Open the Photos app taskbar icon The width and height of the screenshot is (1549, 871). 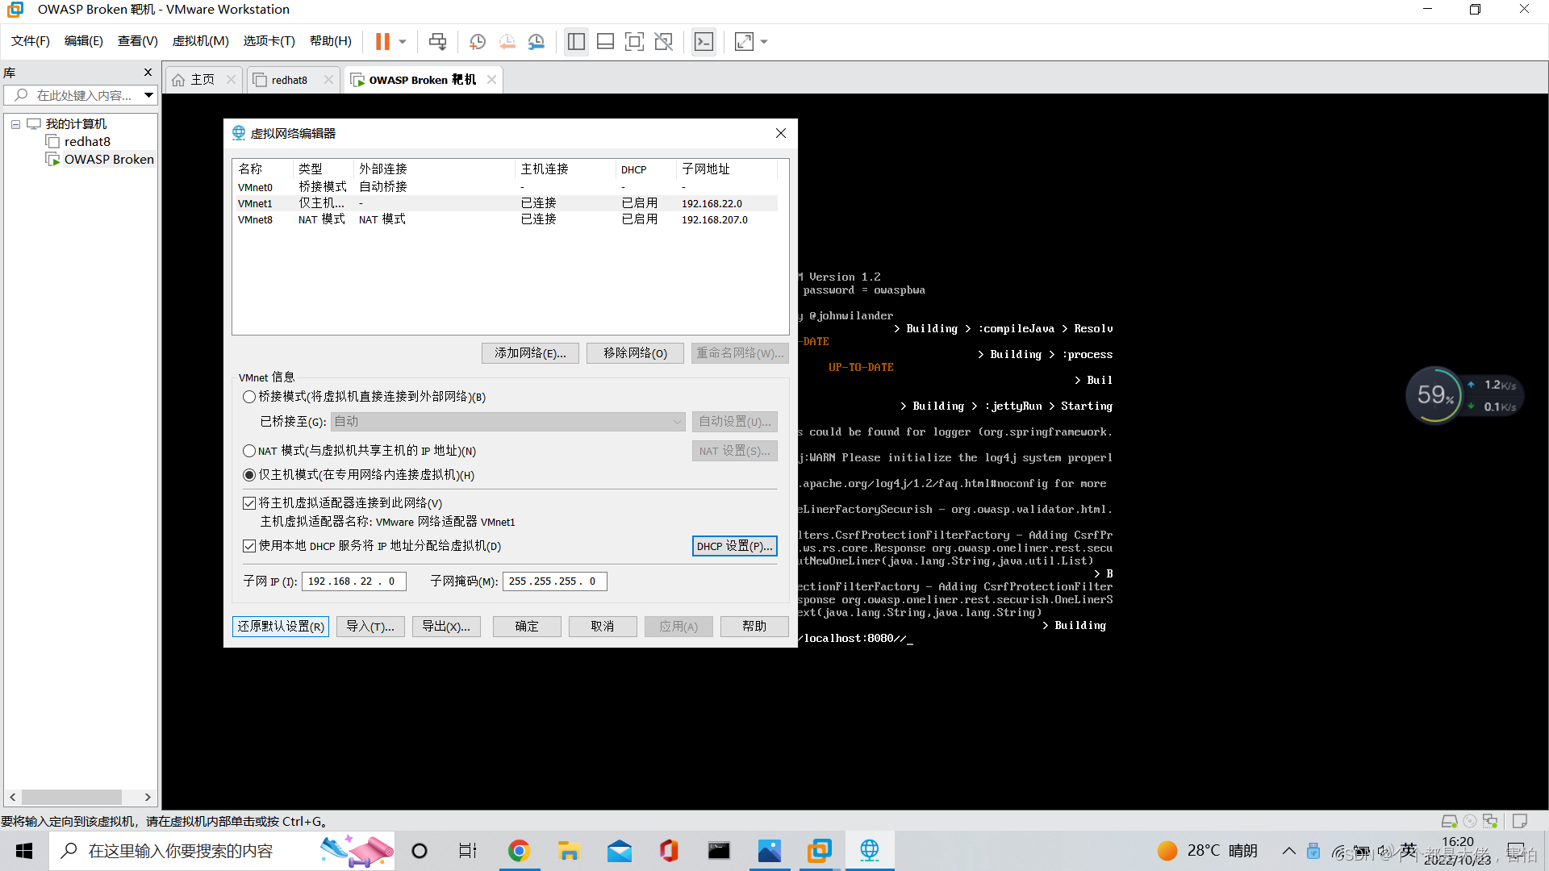click(x=770, y=851)
